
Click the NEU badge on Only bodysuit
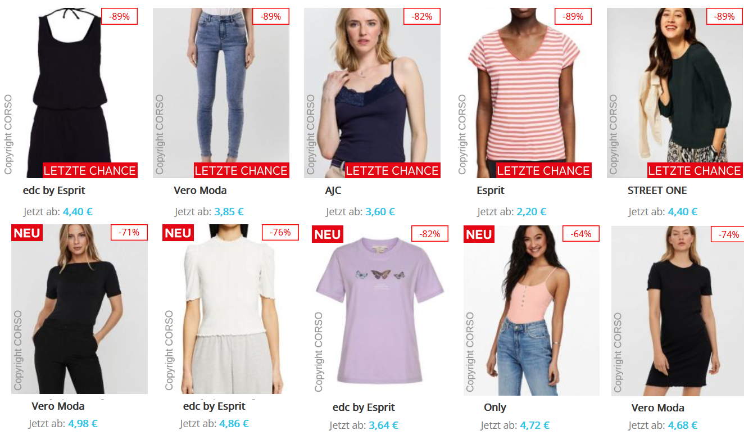tap(479, 234)
